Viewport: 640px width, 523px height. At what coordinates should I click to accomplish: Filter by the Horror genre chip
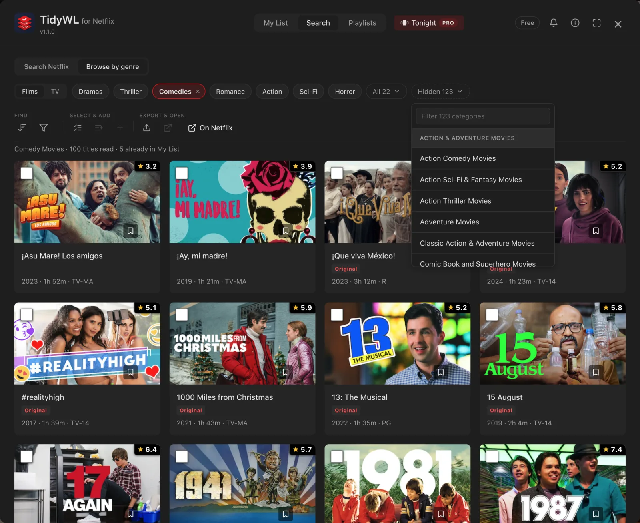point(345,92)
